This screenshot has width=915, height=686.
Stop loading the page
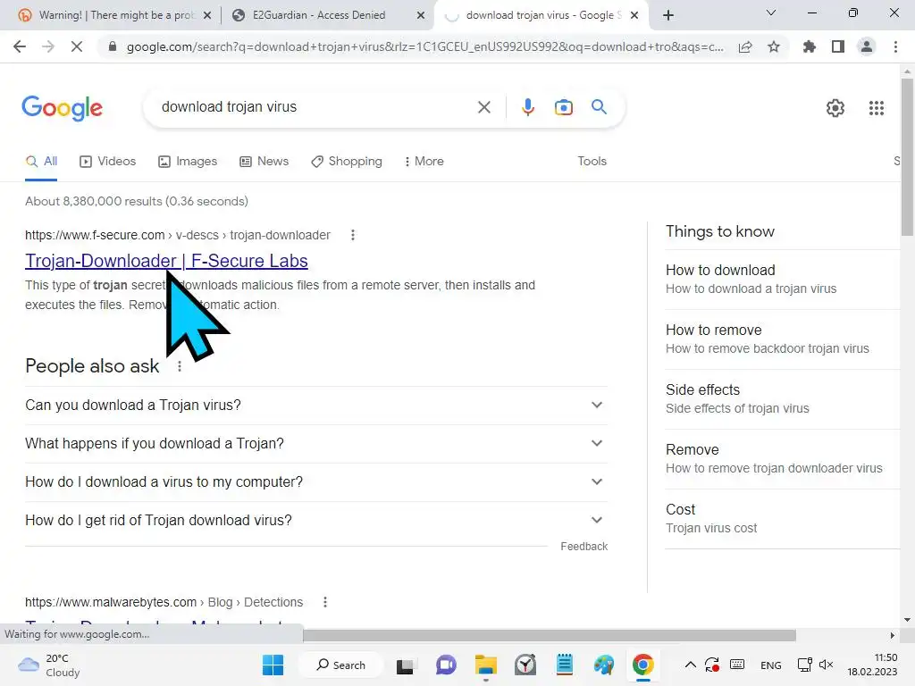pos(77,46)
